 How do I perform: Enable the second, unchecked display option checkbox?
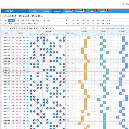tap(19, 28)
